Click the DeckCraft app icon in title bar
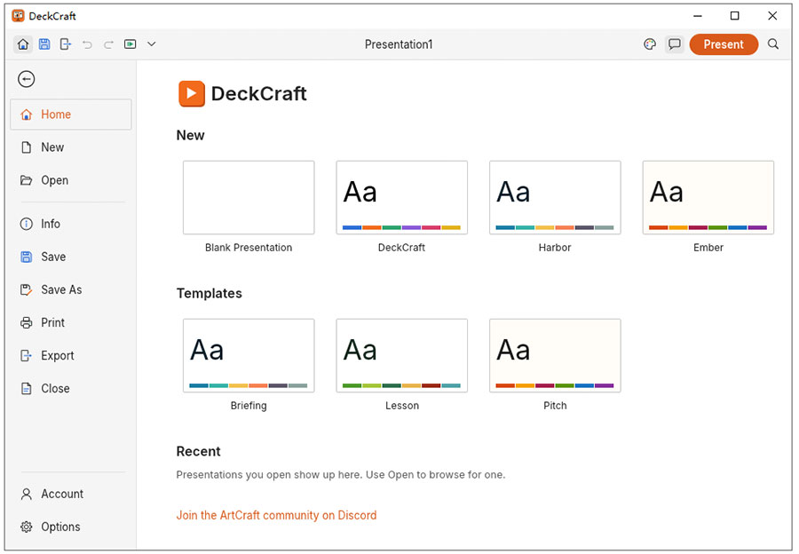The image size is (799, 554). [x=18, y=16]
